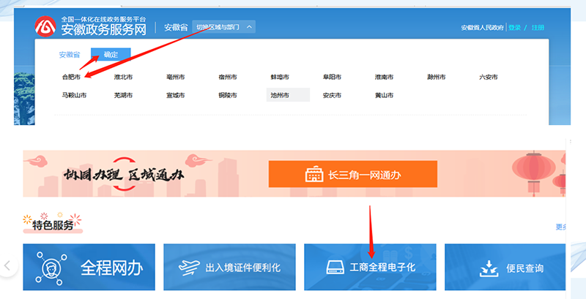The image size is (586, 299).
Task: Select 亳州市 from the city list
Action: click(x=175, y=77)
